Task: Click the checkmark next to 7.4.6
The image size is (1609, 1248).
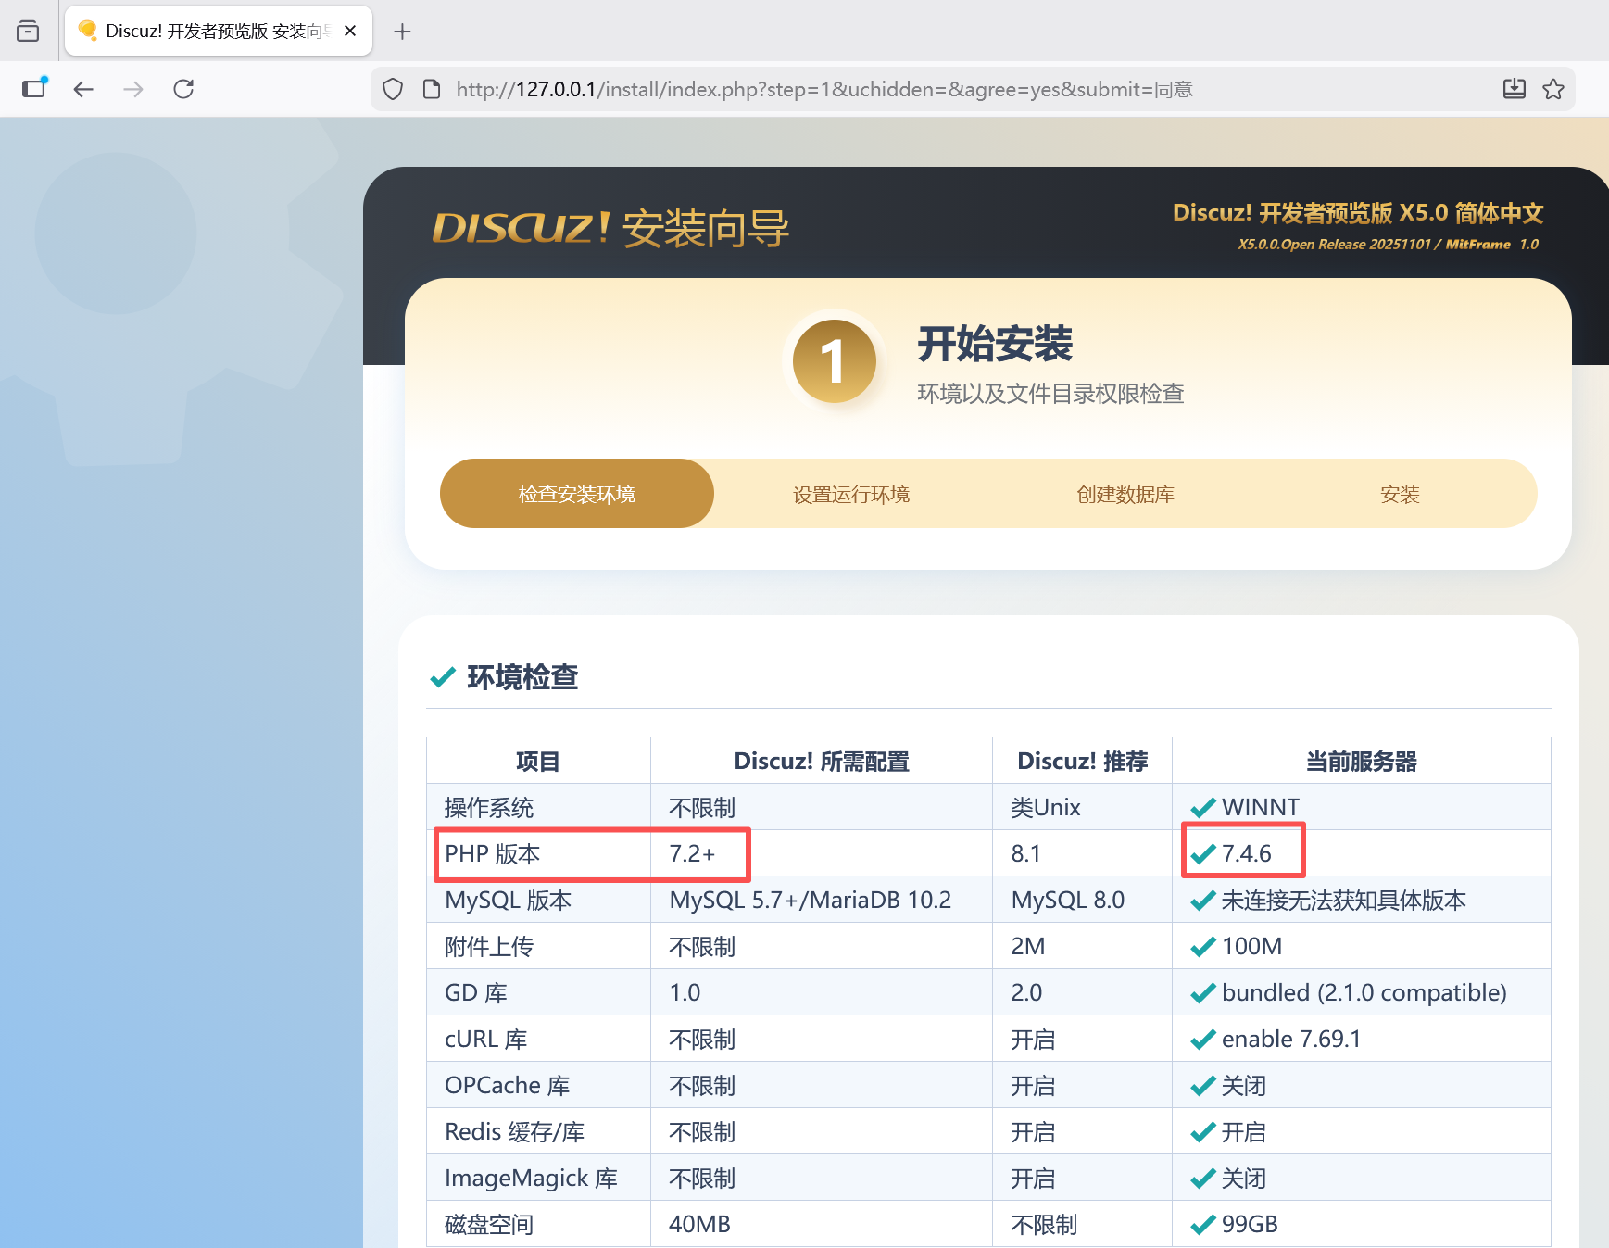Action: pos(1203,853)
